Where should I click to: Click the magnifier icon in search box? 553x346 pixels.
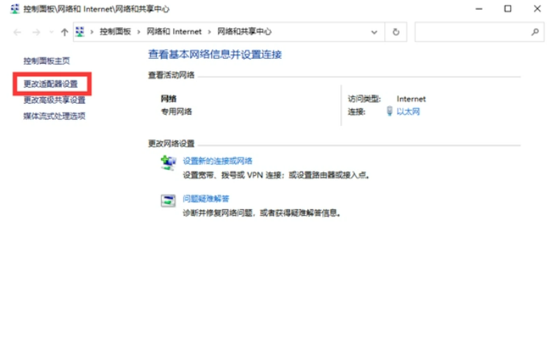point(535,32)
